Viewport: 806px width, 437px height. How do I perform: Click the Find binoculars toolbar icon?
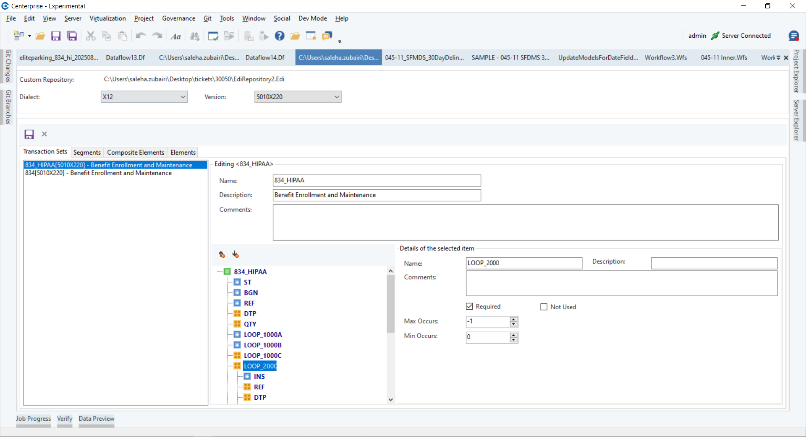point(195,36)
